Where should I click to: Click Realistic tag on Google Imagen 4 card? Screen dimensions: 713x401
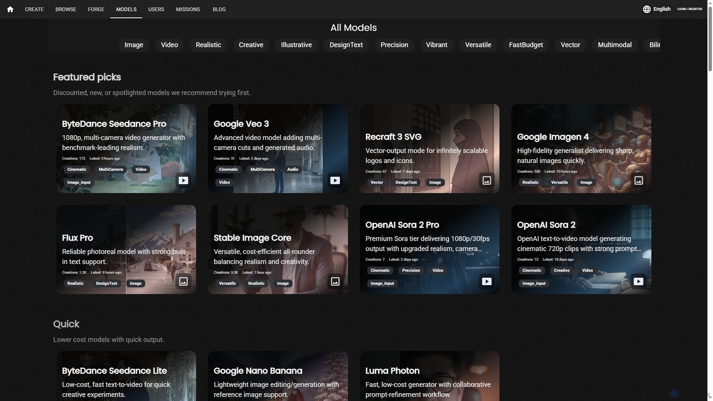pyautogui.click(x=530, y=182)
